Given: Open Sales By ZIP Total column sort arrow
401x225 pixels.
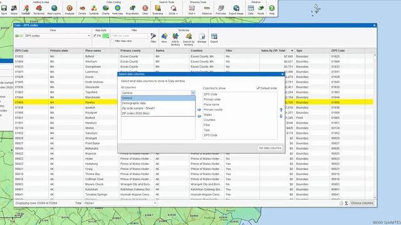Looking at the screenshot, I should point(292,51).
